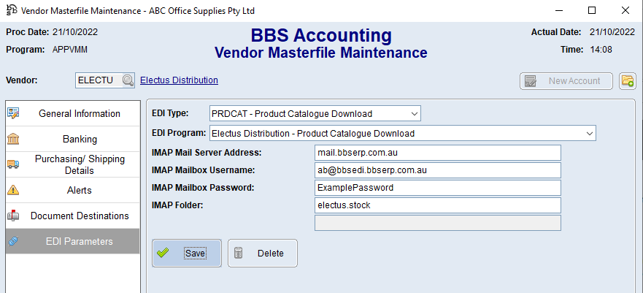Click the Purchasing/Shipping truck icon
The image size is (643, 293).
(13, 164)
